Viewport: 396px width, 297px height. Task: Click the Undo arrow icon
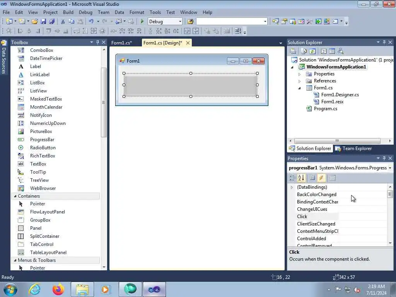pyautogui.click(x=91, y=22)
